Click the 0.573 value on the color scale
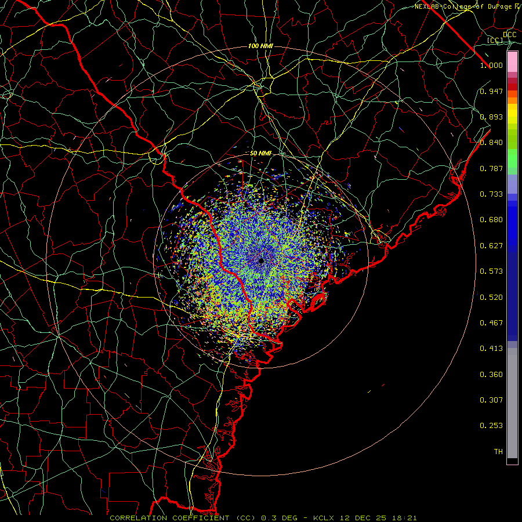The image size is (522, 522). [491, 271]
